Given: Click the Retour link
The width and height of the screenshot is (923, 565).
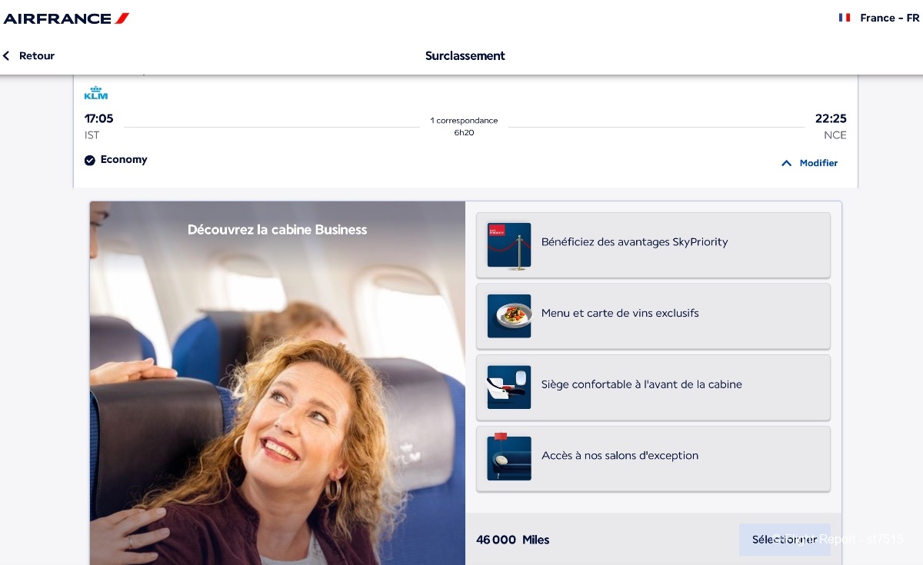Looking at the screenshot, I should [x=37, y=56].
